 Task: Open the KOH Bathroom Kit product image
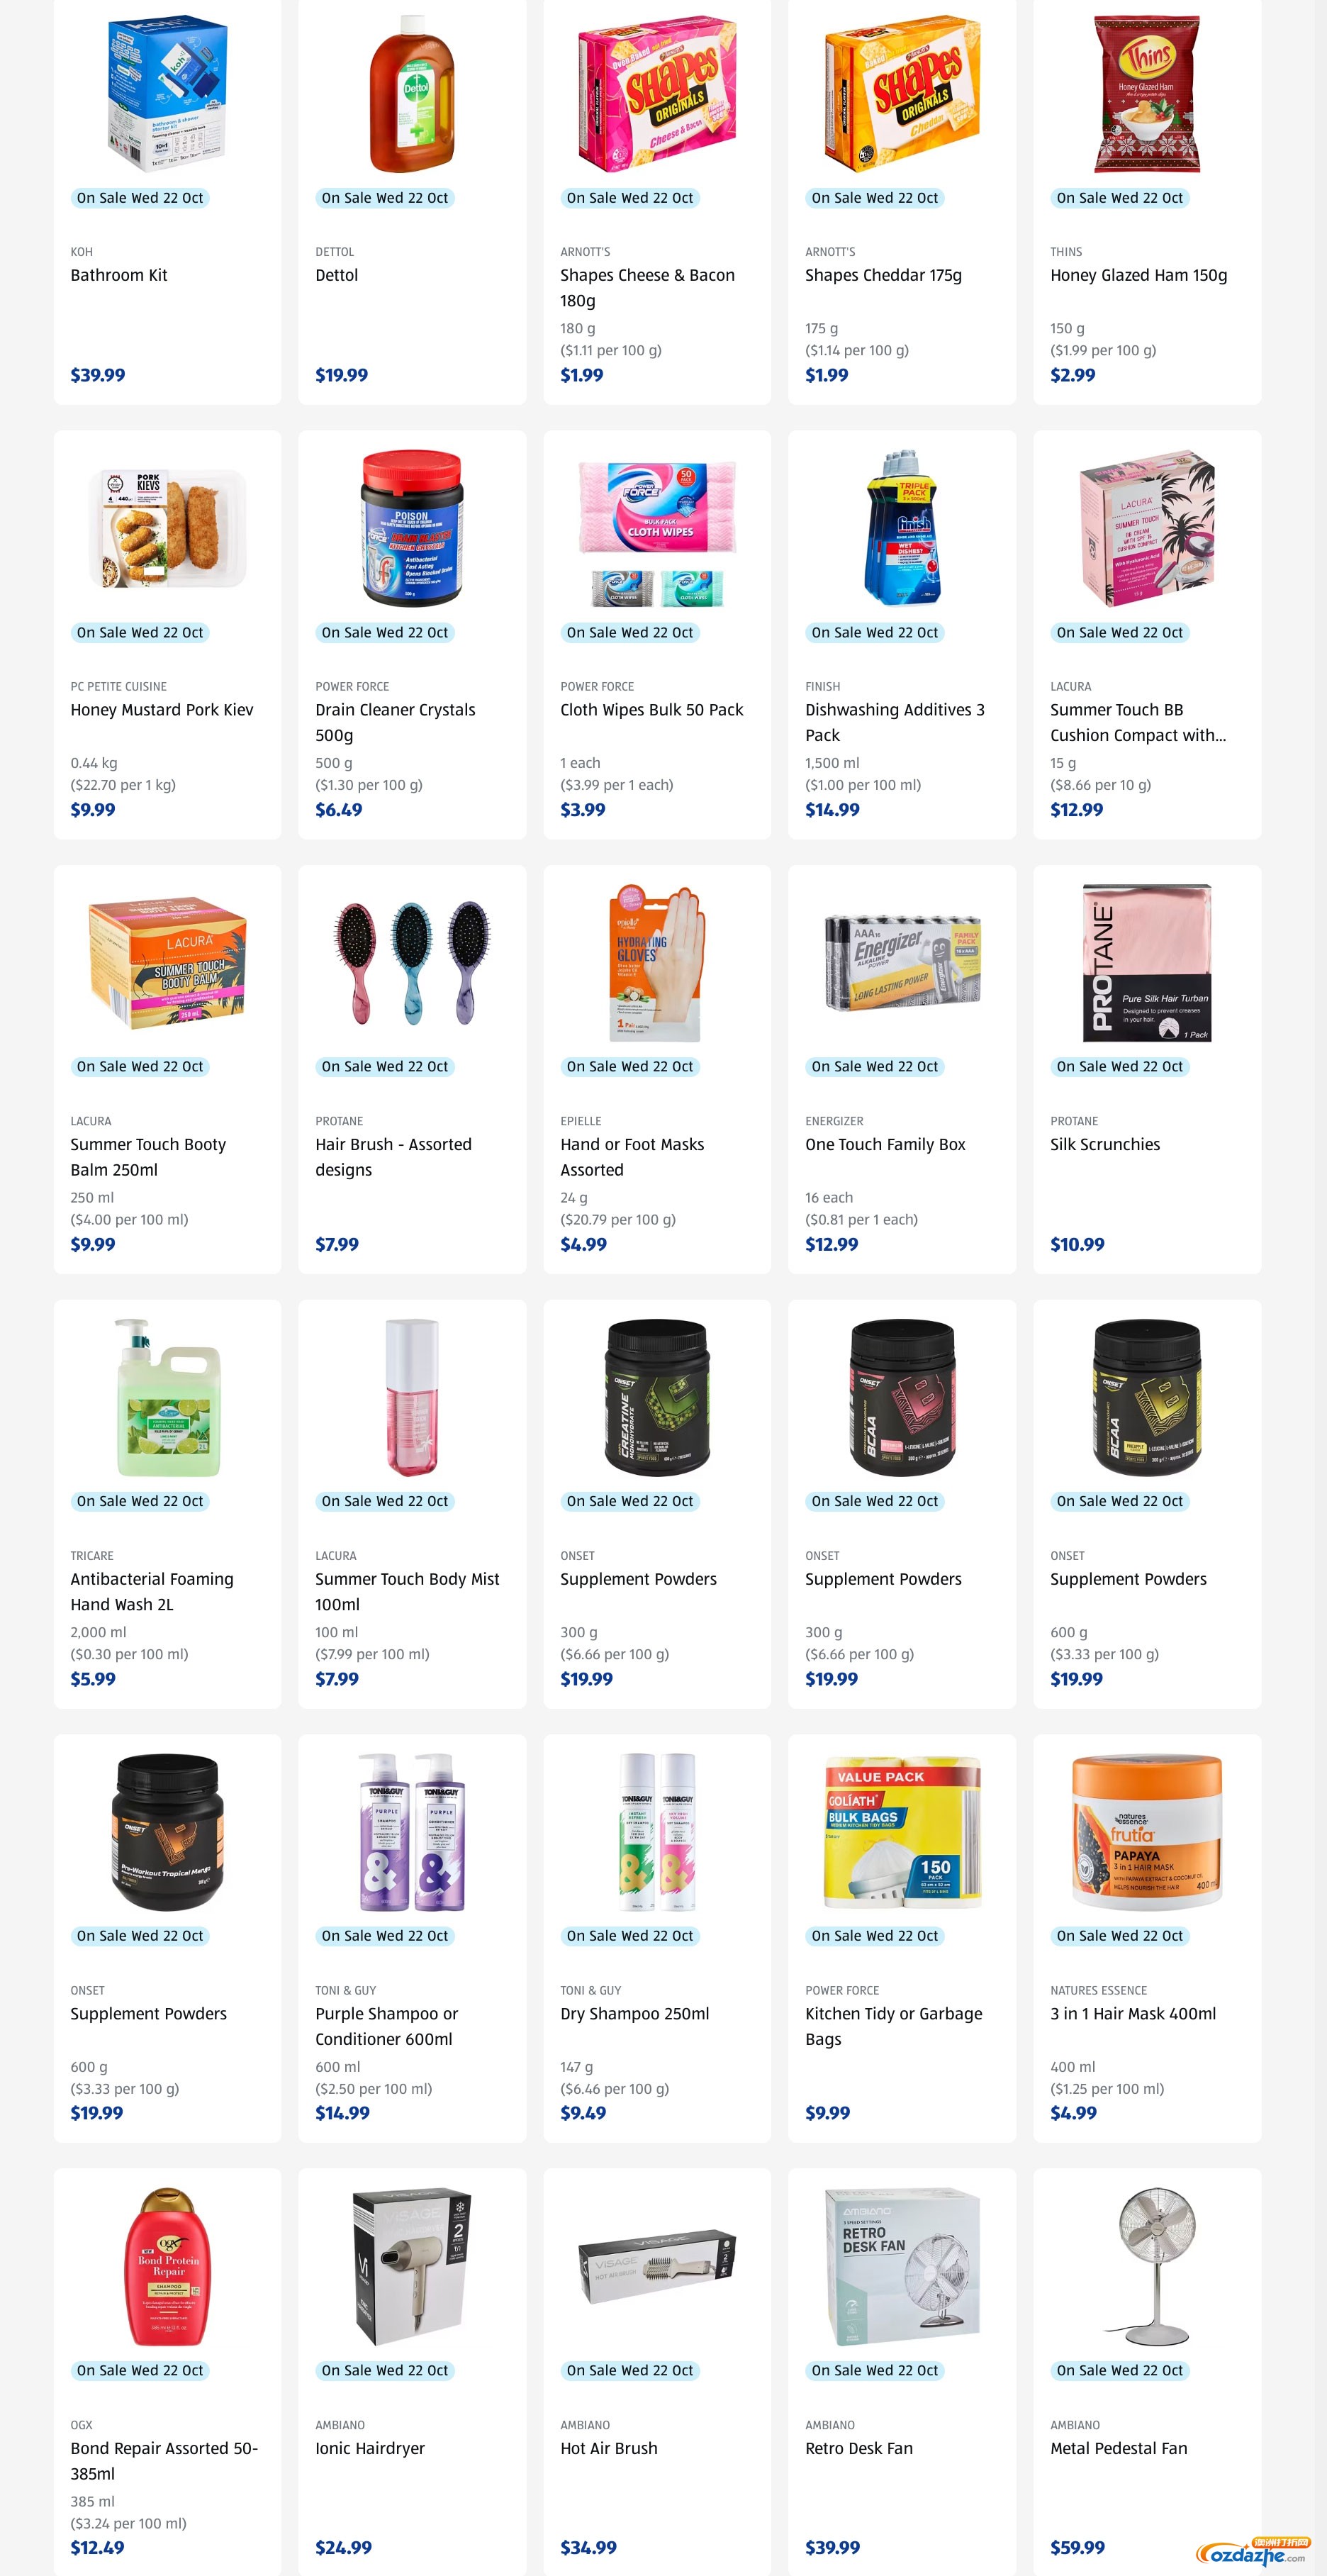coord(167,94)
